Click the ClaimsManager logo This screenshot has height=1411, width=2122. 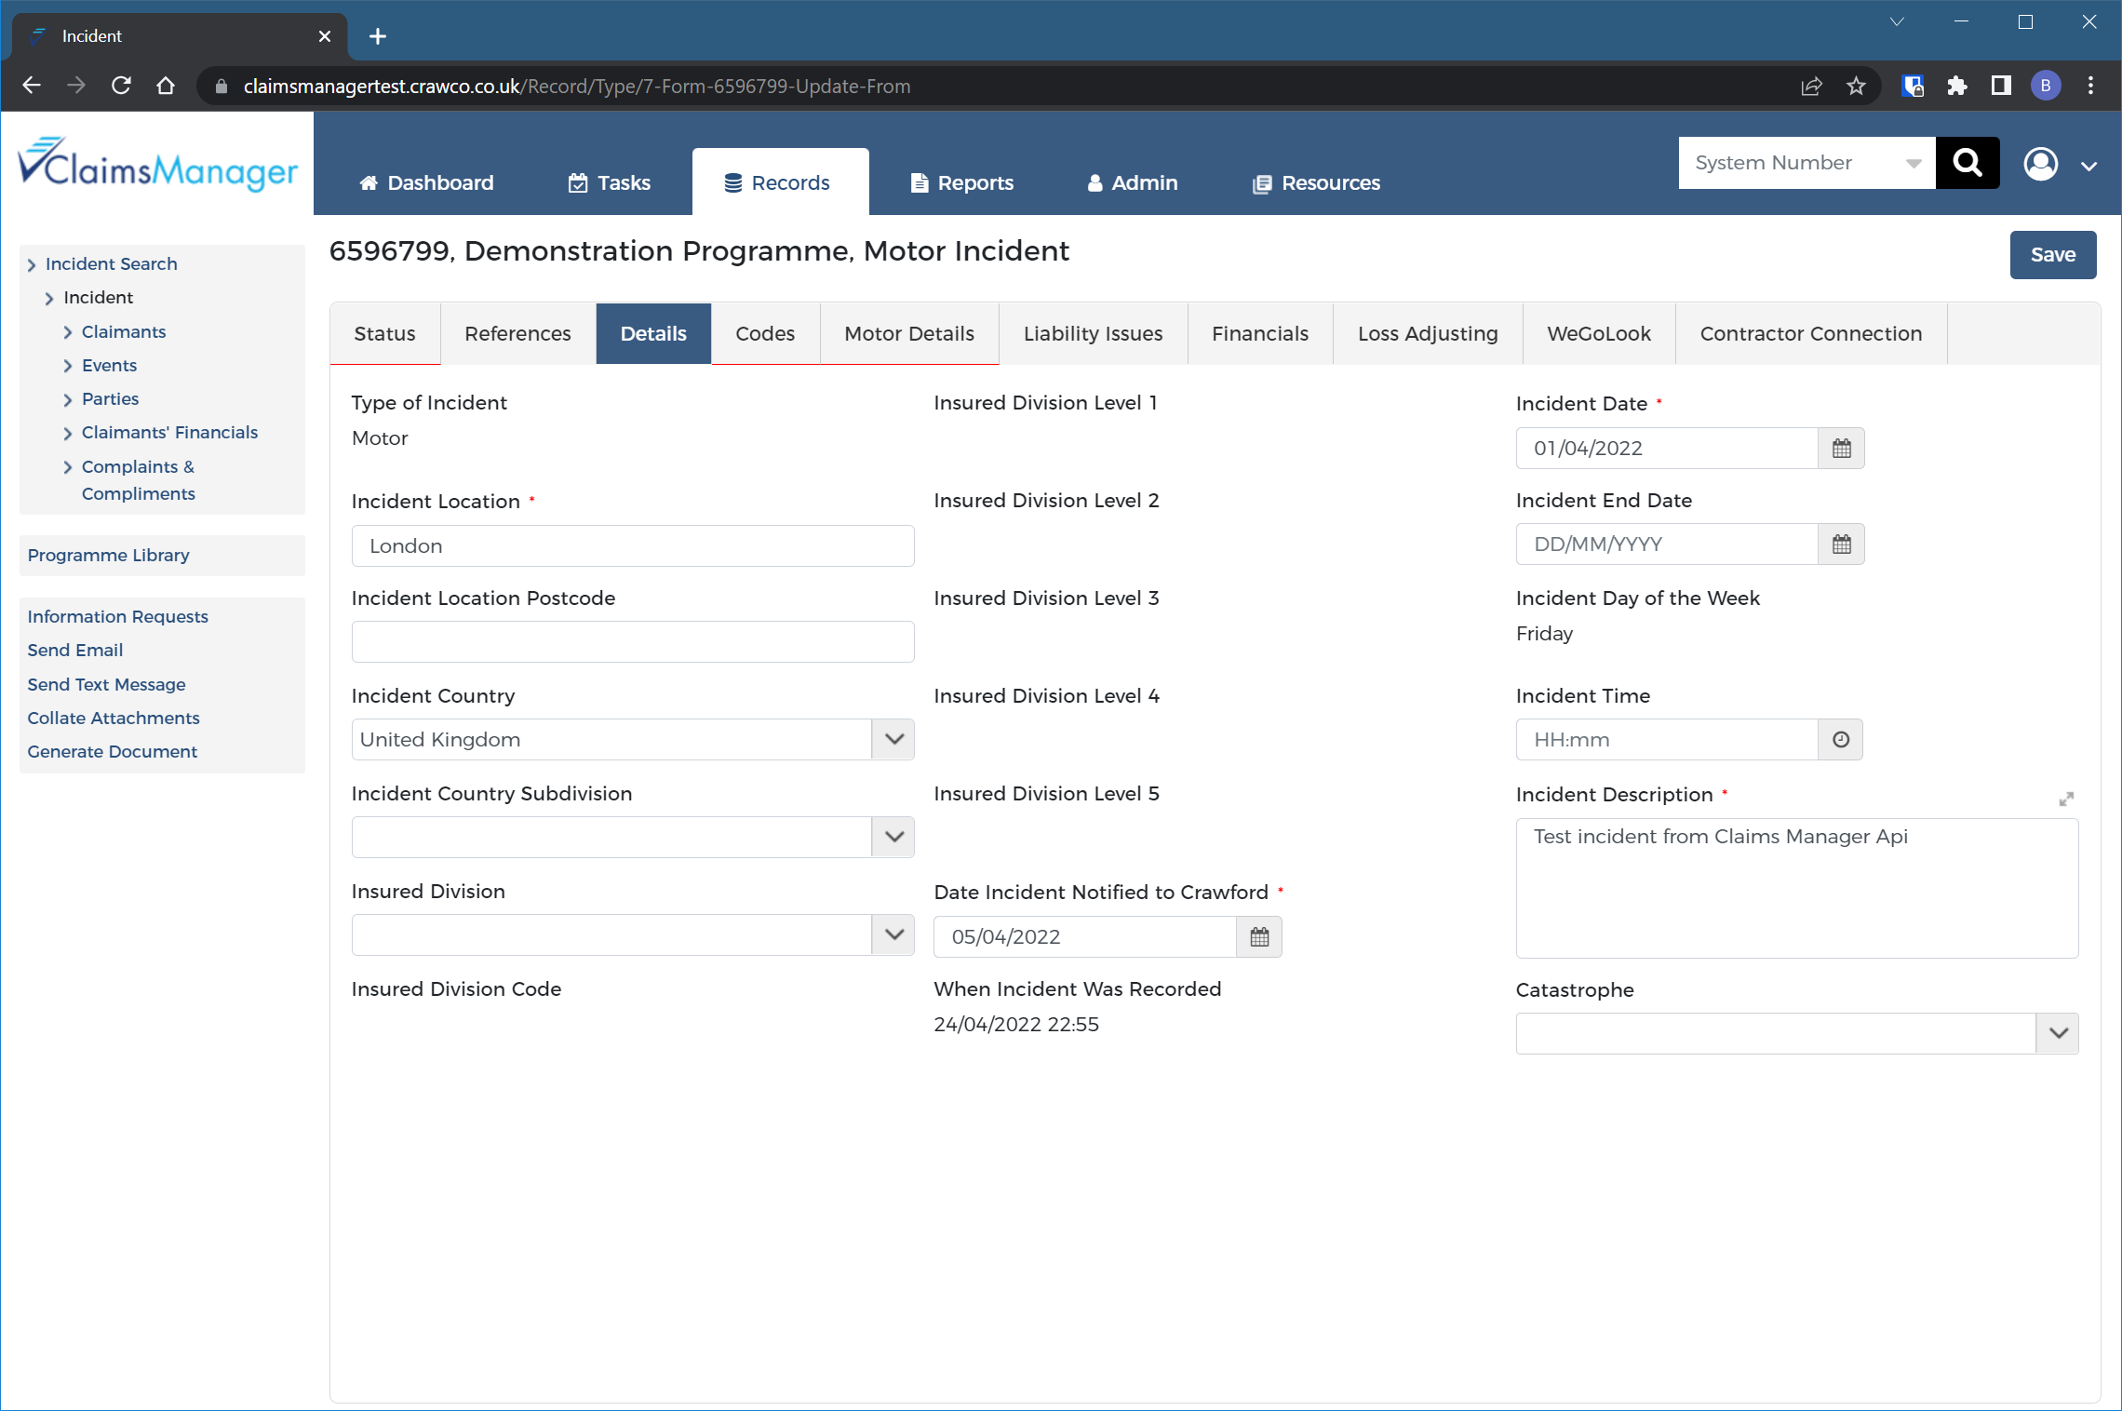click(157, 165)
